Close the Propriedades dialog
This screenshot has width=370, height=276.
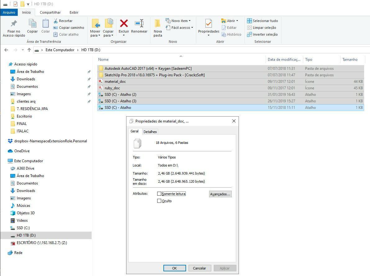234,121
